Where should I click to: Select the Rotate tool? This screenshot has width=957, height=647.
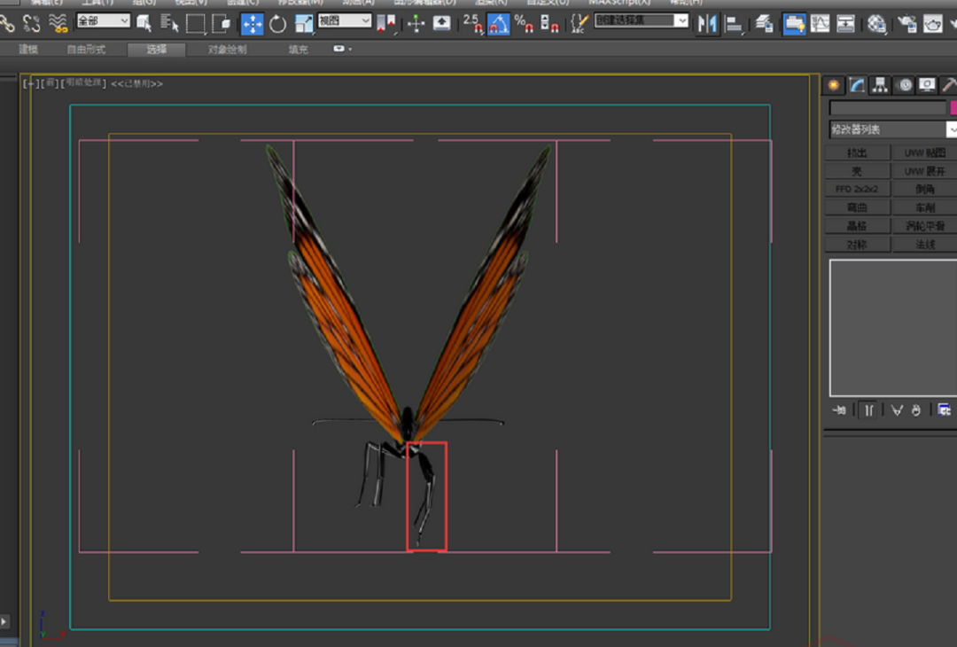click(x=278, y=24)
